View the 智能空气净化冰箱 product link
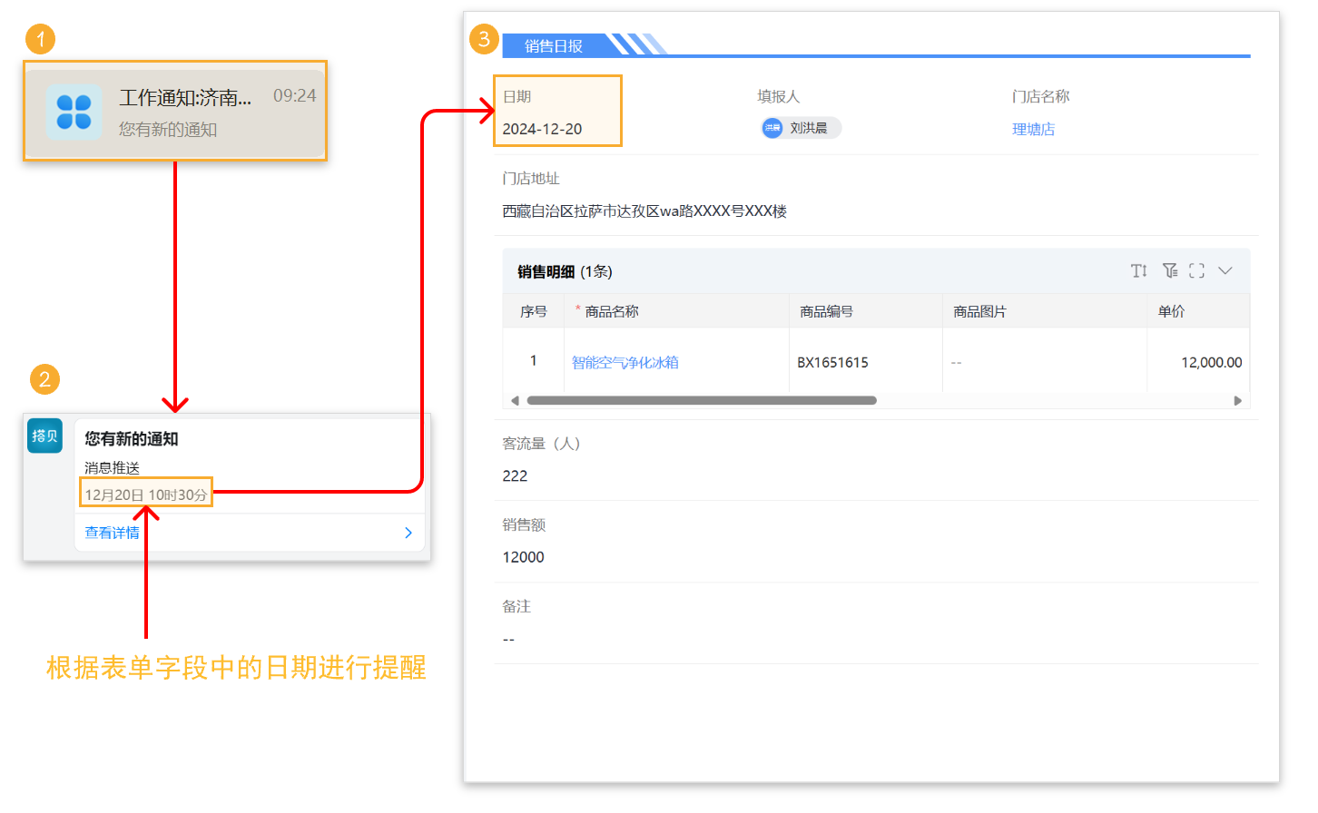The height and width of the screenshot is (813, 1318). pos(627,361)
